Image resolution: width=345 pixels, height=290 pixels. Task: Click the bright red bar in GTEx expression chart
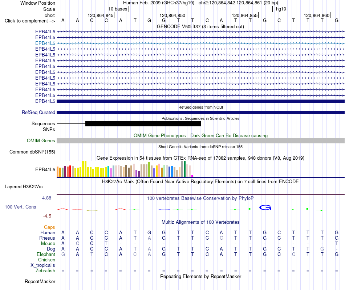(70, 171)
